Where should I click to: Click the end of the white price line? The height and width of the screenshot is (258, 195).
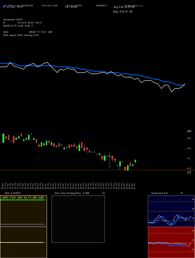(185, 84)
